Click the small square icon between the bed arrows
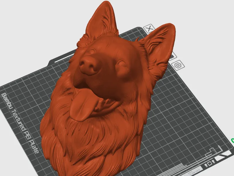The image size is (234, 176). click(210, 163)
